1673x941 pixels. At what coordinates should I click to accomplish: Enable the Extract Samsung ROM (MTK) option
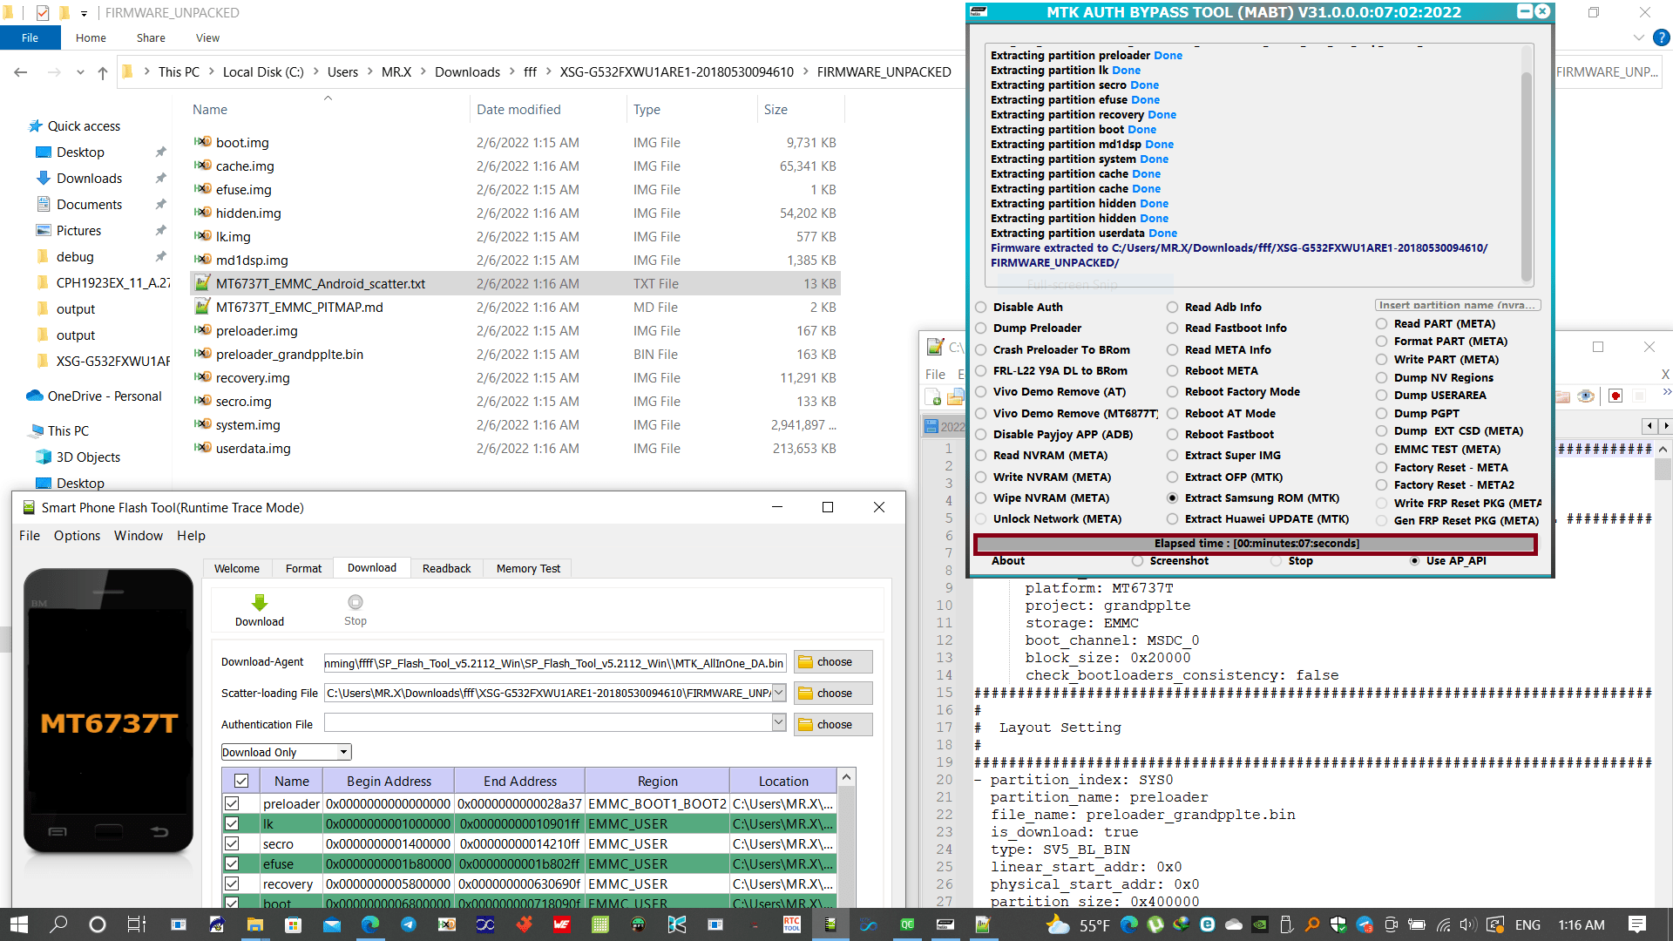(1173, 498)
